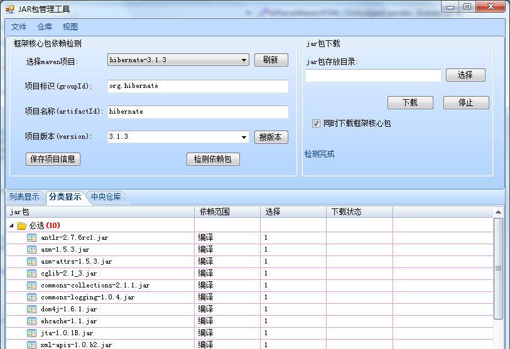510x349 pixels.
Task: Click the xml-apis-1.0.b2.jar file icon
Action: [x=31, y=345]
